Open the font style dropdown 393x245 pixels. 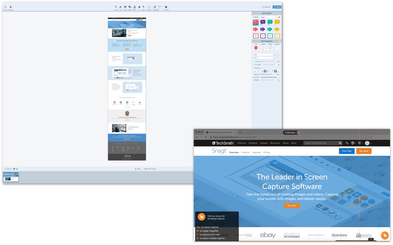(263, 58)
